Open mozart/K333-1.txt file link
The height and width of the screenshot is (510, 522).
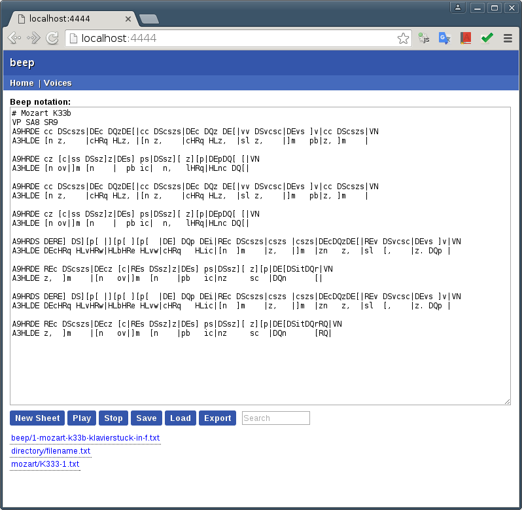[x=45, y=464]
